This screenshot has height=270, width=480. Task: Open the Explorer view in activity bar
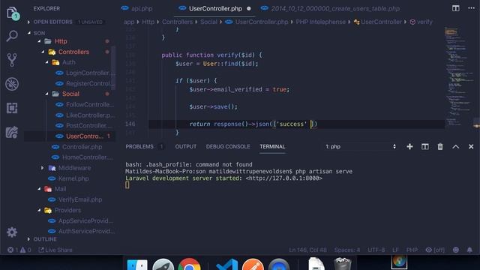point(12,13)
